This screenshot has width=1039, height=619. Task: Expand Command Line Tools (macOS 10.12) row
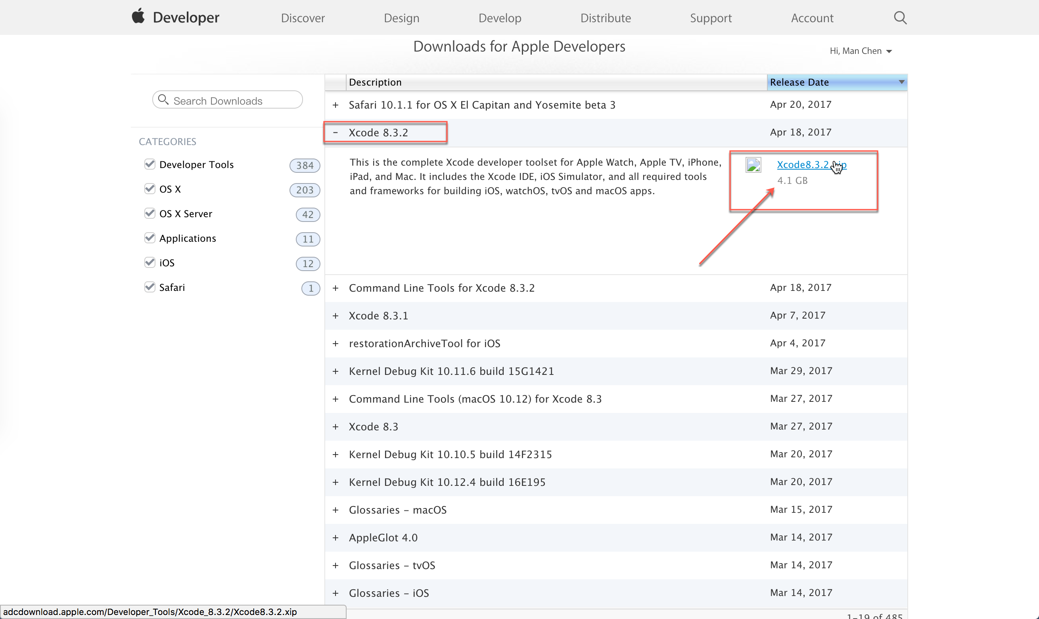coord(335,399)
